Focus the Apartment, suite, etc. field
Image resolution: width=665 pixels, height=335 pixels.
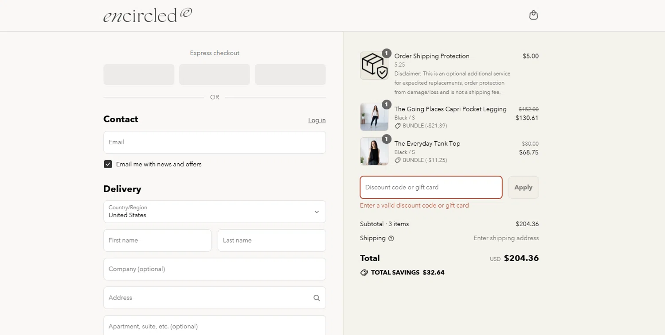[215, 325]
